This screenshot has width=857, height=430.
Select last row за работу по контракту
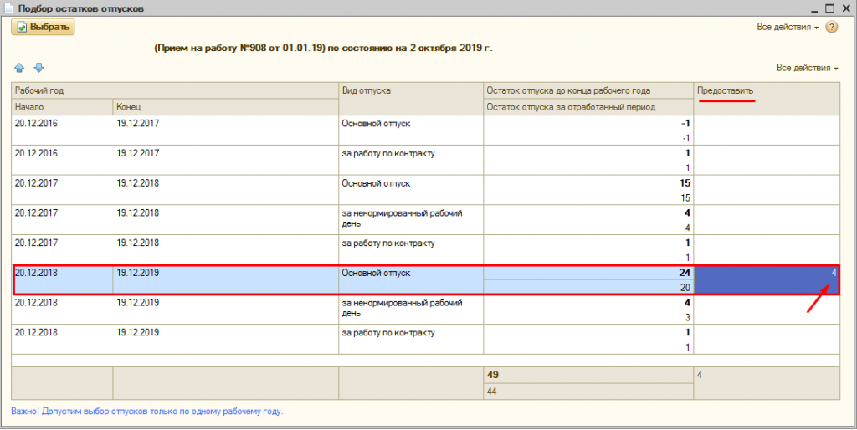pyautogui.click(x=387, y=332)
